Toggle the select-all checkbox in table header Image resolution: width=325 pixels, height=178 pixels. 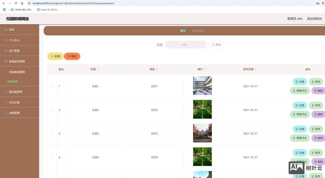click(x=52, y=69)
